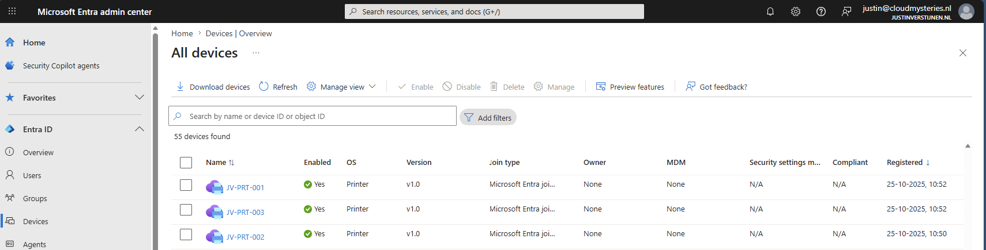Screen dimensions: 986x250
Task: Open the account avatar menu
Action: point(966,11)
